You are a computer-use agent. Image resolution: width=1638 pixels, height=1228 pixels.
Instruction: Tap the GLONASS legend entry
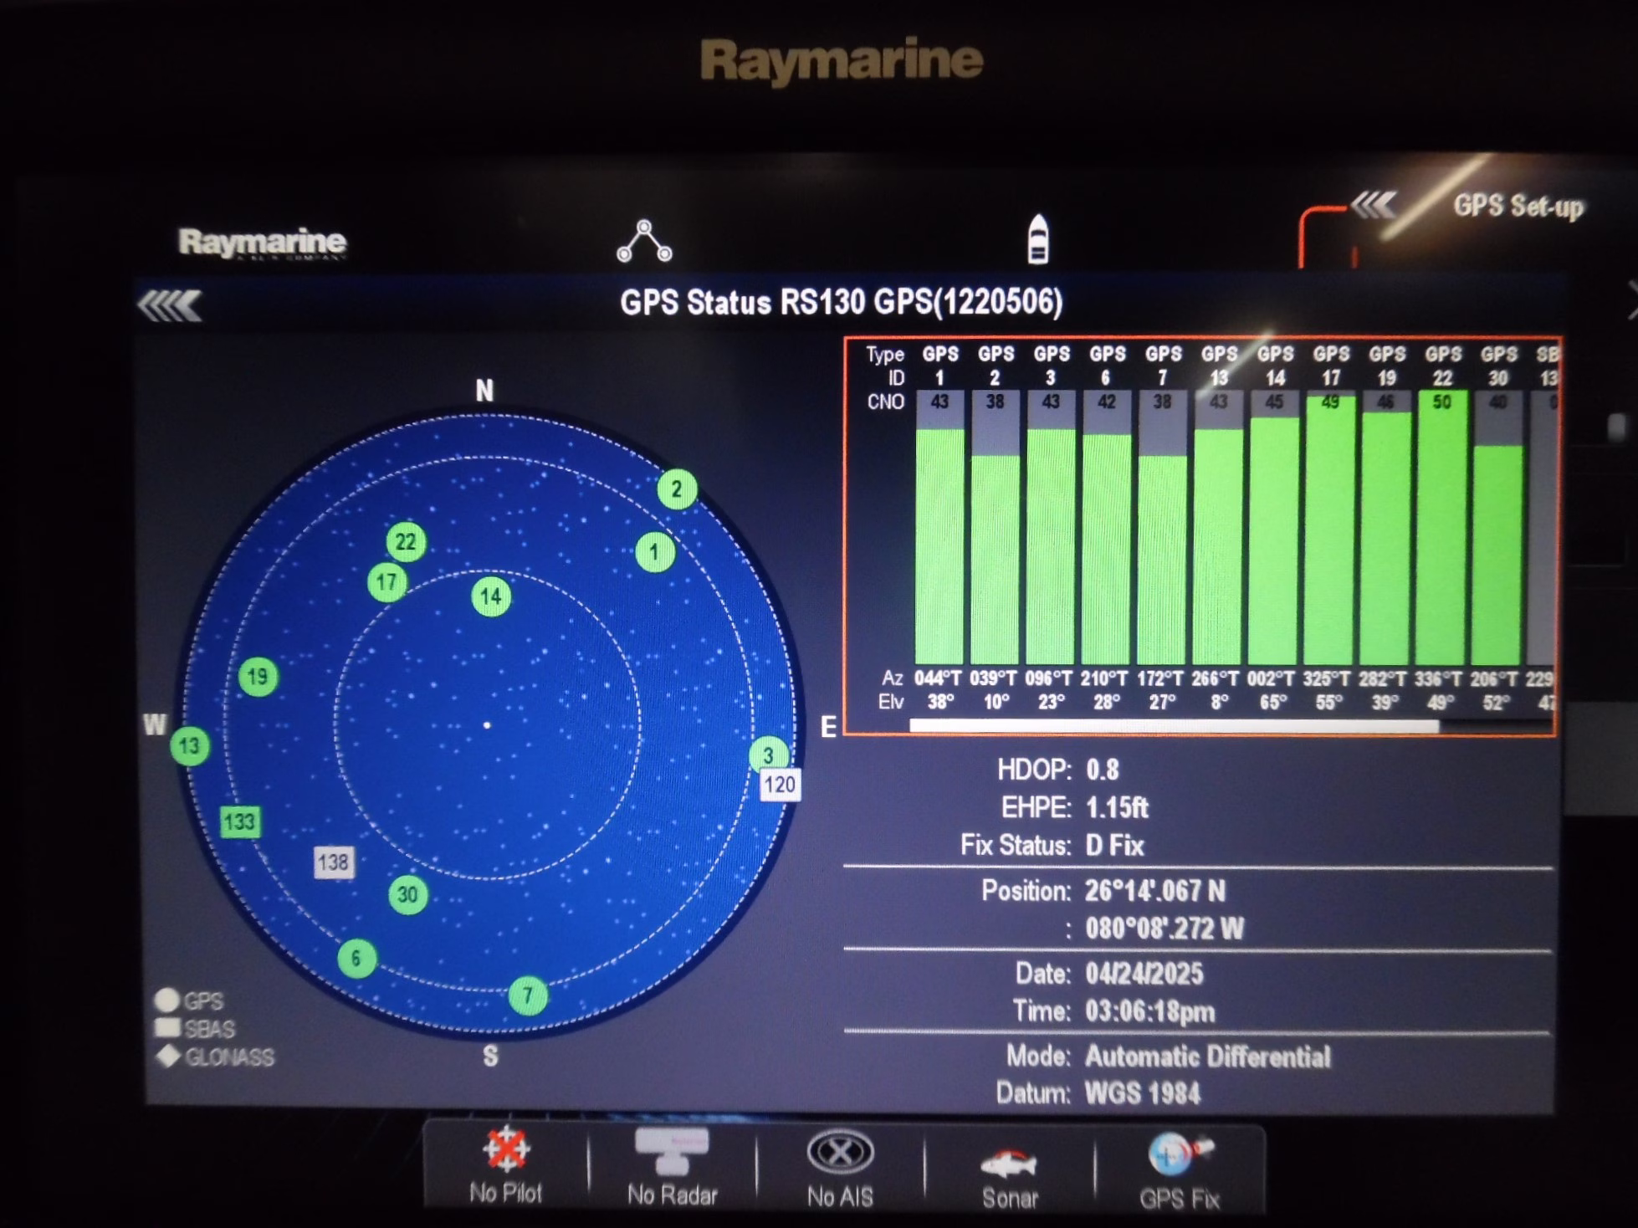coord(215,1057)
